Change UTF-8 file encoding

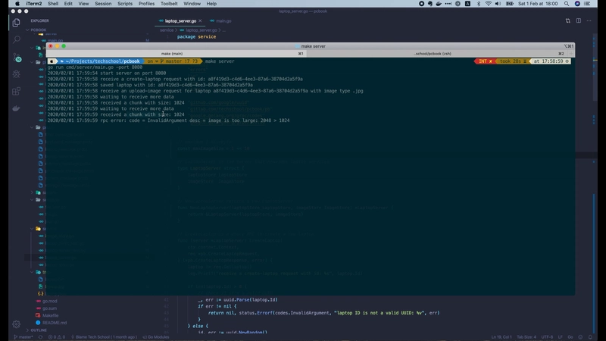click(547, 337)
